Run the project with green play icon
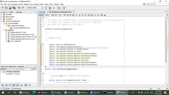The width and height of the screenshot is (169, 95). 54,8
